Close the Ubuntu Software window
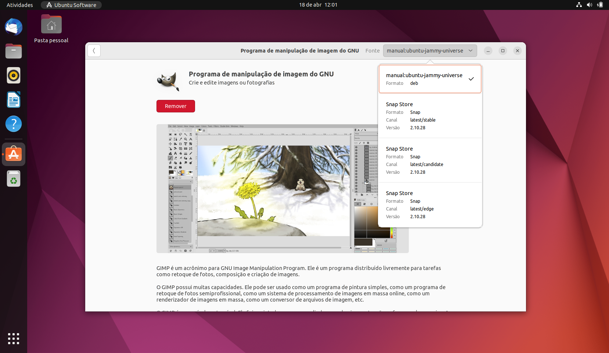 [x=518, y=51]
